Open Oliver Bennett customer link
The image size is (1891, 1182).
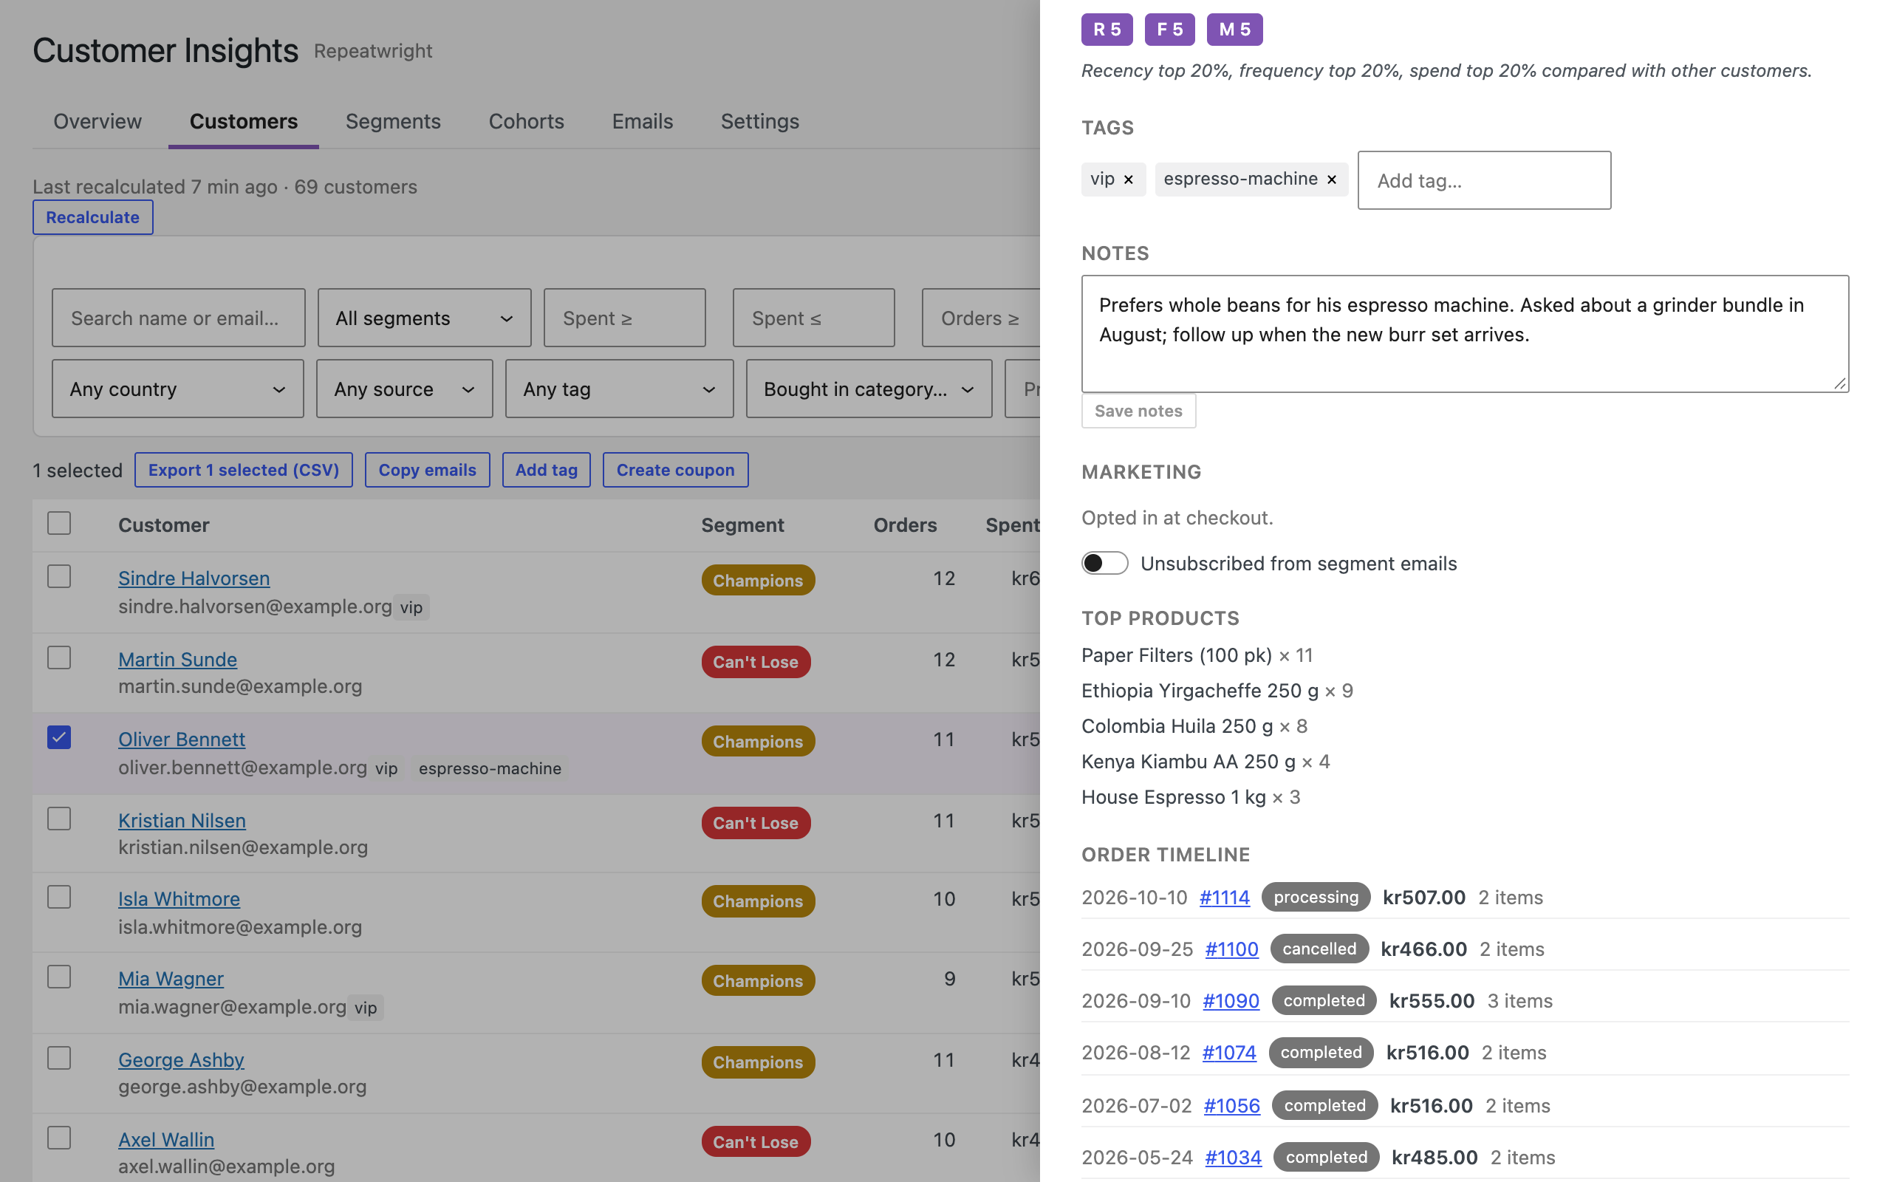click(181, 739)
